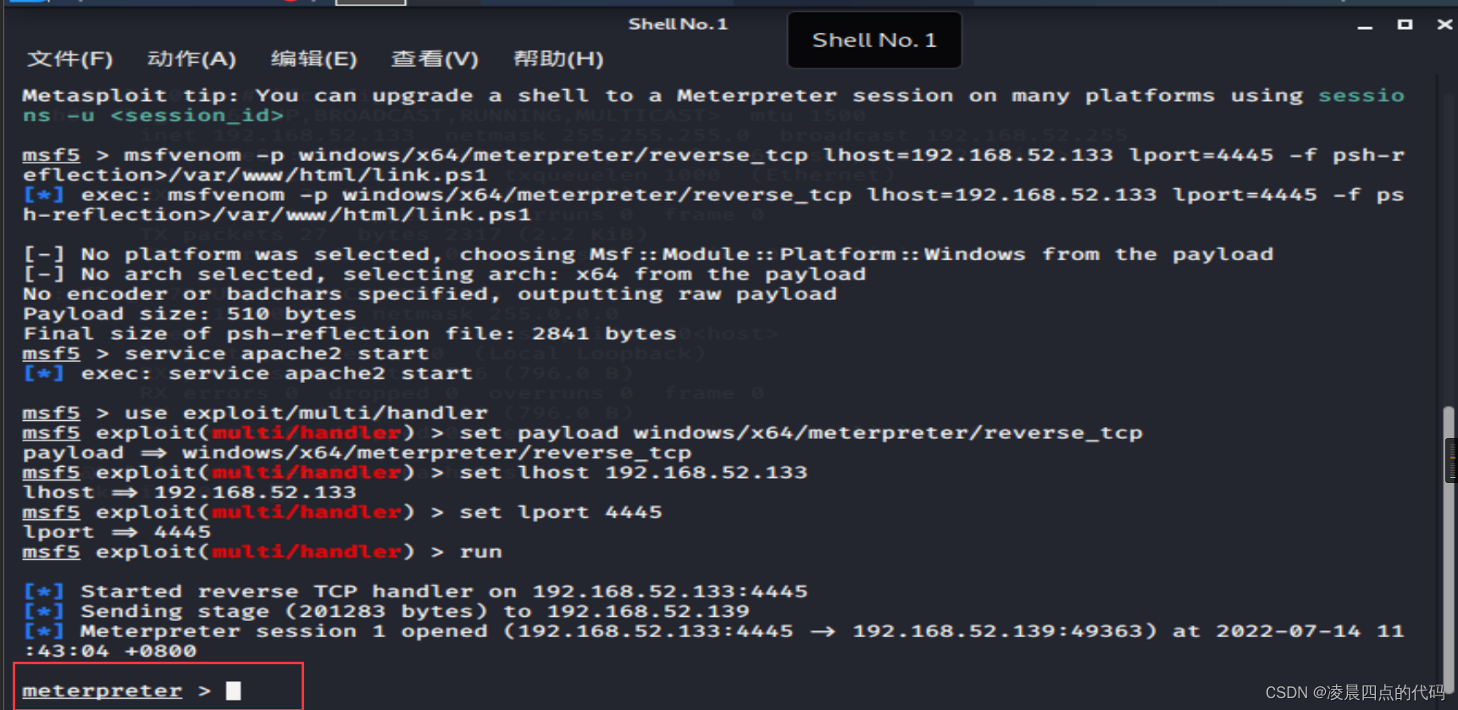1458x710 pixels.
Task: Maximize the Shell No.1 terminal window
Action: click(1405, 25)
